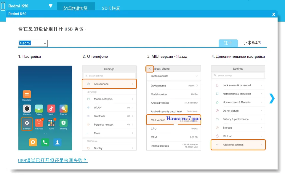285x184 pixels.
Task: Click Search settings field in step 2 image
Action: coord(109,76)
